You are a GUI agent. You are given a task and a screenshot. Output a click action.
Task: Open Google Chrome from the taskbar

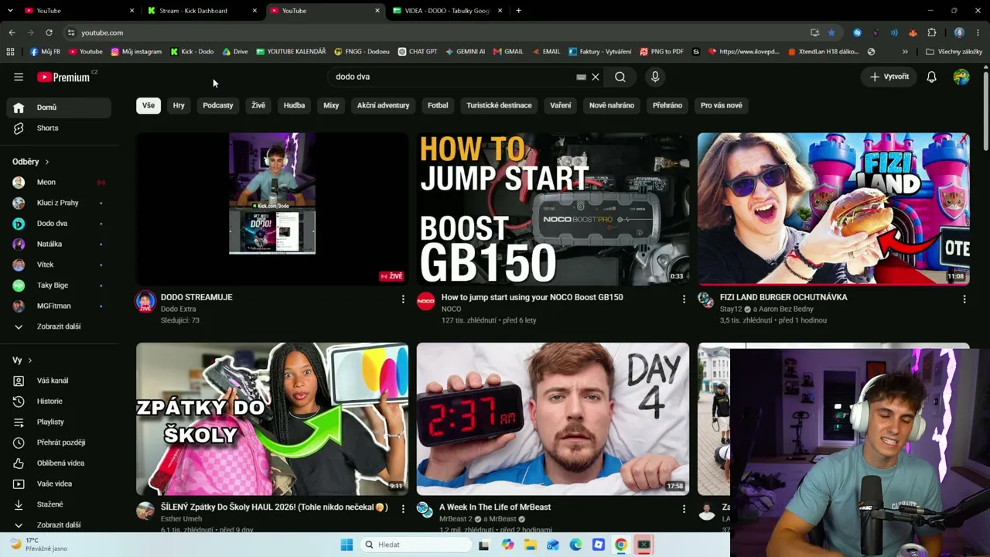click(620, 545)
